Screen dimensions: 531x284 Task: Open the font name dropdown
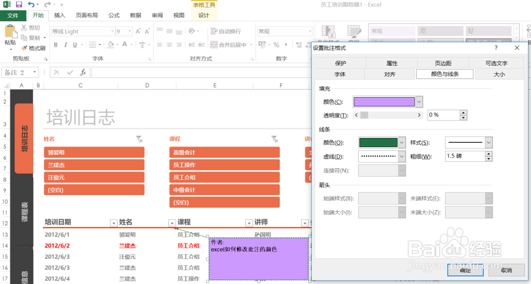click(113, 31)
